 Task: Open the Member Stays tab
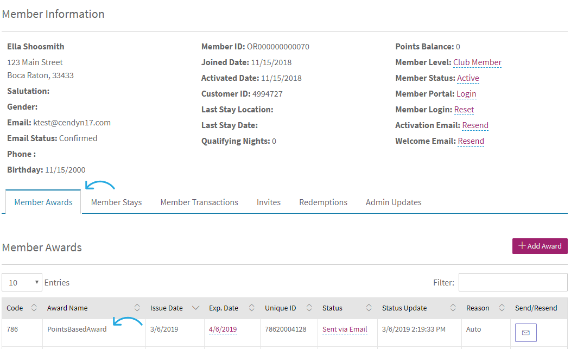[x=116, y=202]
